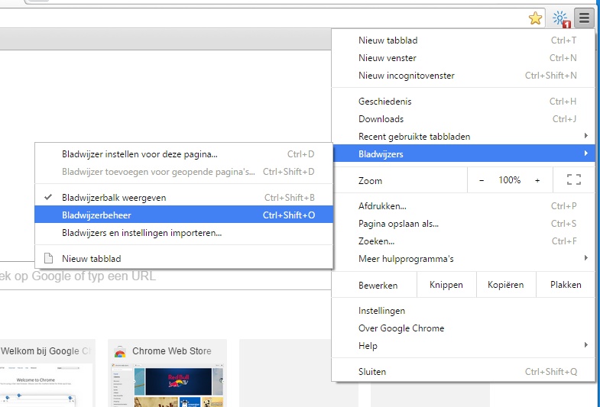This screenshot has width=600, height=407.
Task: Click the bookmark star icon
Action: click(x=535, y=18)
